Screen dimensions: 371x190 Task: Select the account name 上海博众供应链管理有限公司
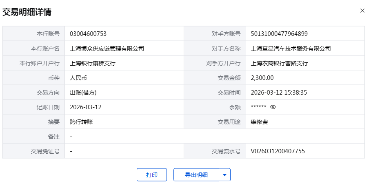tap(107, 49)
